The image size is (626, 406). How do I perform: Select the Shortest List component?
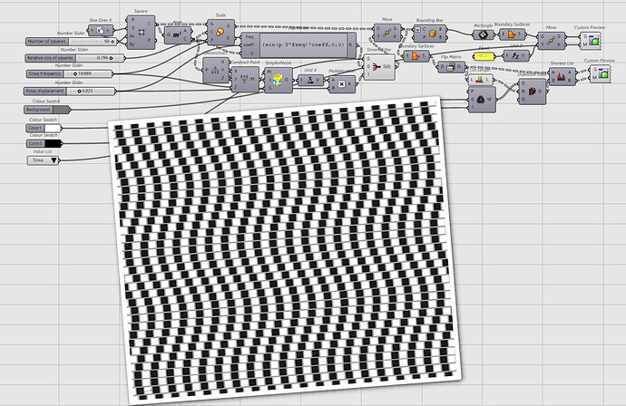click(x=562, y=76)
